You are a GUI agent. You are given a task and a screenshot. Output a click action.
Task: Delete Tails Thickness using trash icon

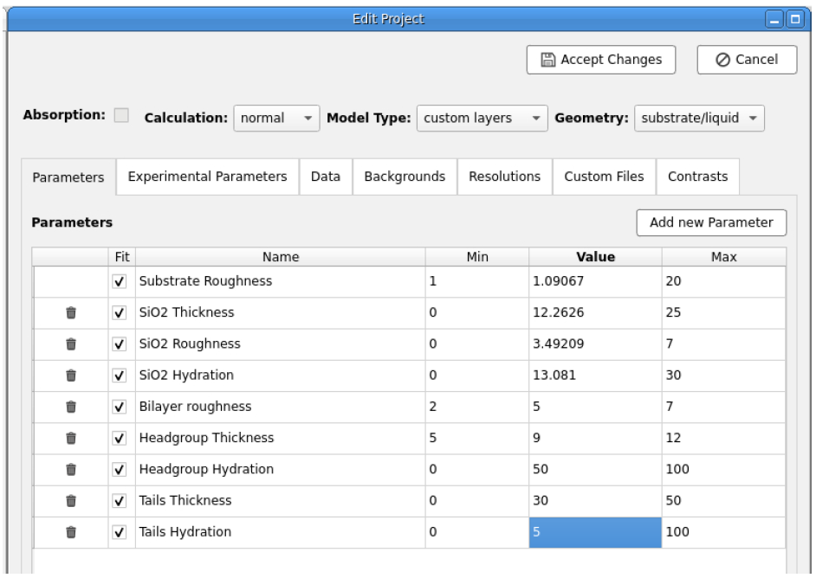[71, 500]
